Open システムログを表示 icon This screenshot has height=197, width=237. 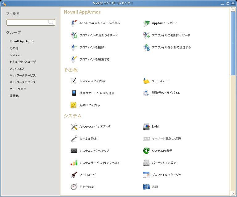(74, 81)
